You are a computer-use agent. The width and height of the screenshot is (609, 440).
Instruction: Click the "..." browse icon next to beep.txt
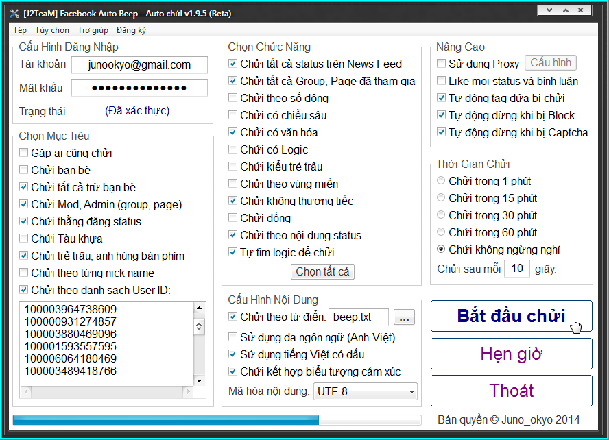pos(404,317)
